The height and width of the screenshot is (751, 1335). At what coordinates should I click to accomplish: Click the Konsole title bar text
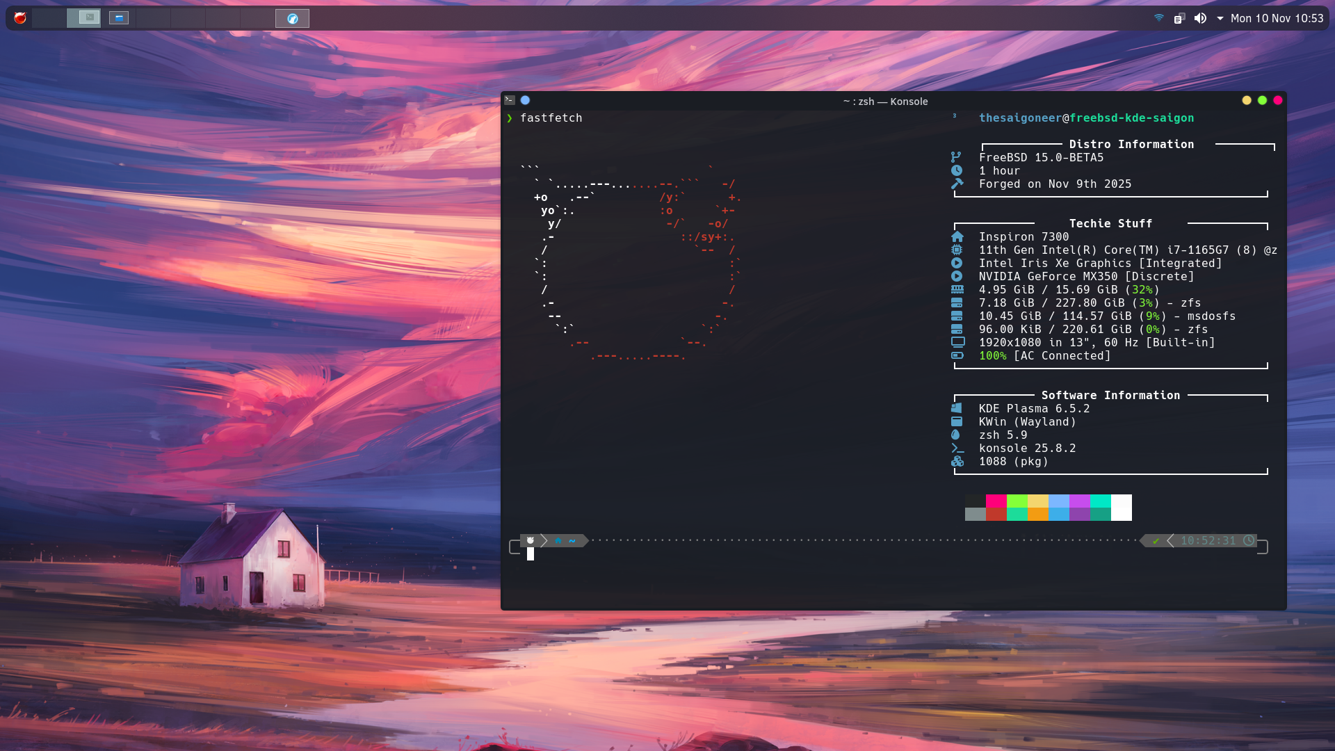885,101
